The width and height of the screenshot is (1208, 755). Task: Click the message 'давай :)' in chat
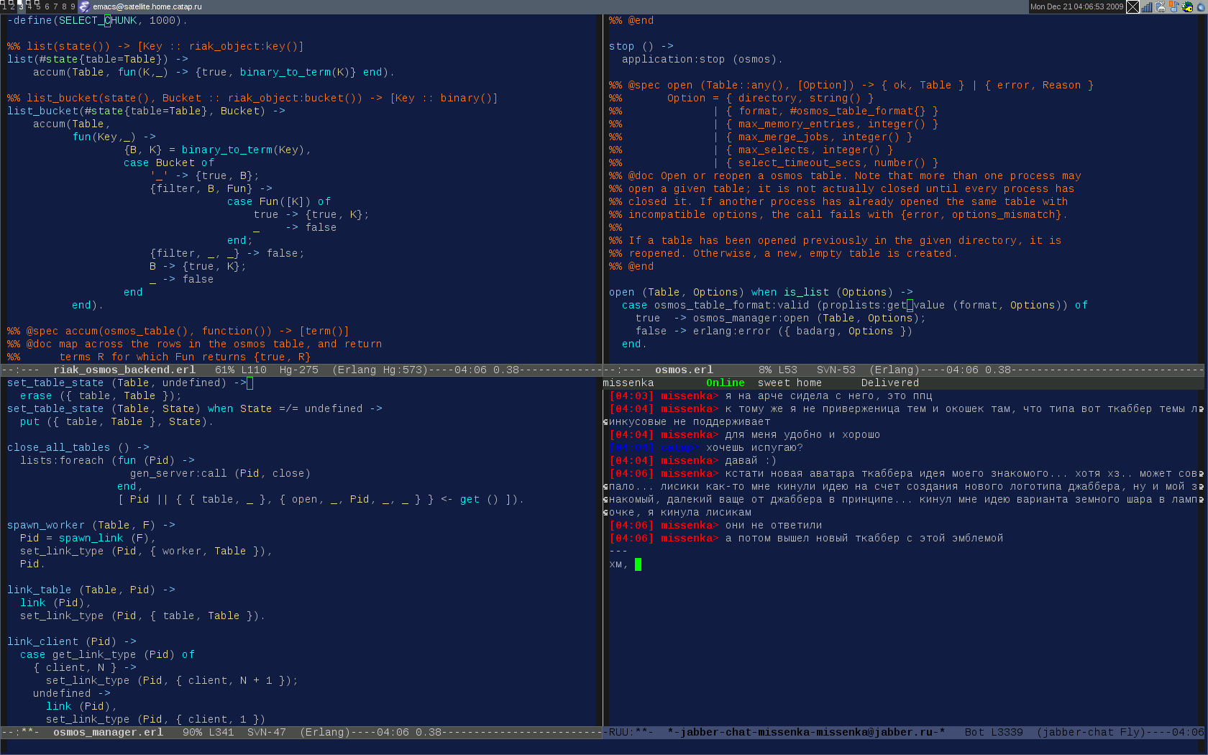click(x=751, y=460)
